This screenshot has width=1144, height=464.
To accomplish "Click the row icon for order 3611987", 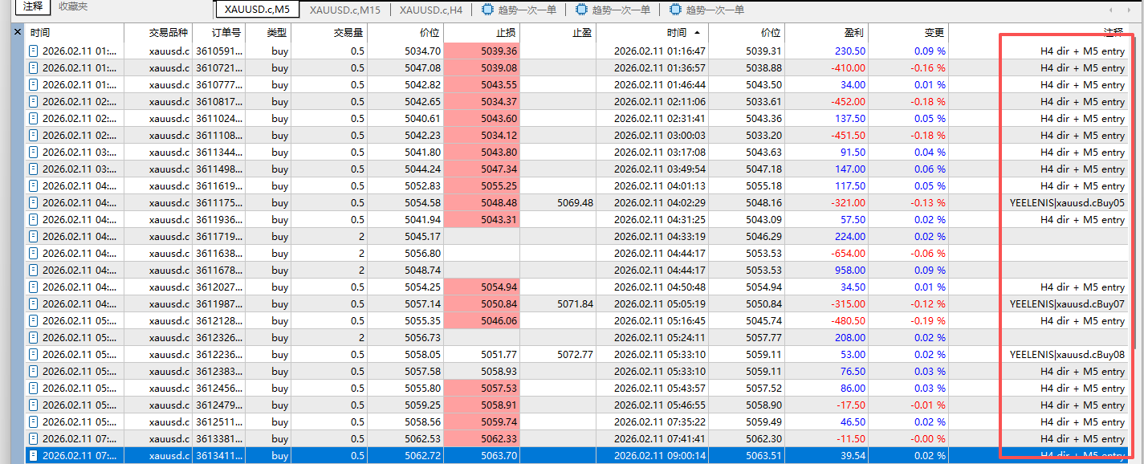I will pos(34,303).
